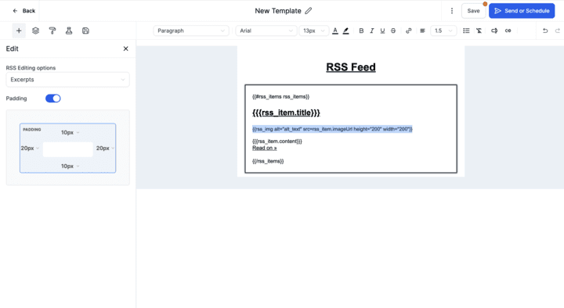This screenshot has width=564, height=308.
Task: Click the {{#rss_items rss_items}} opening tag
Action: [280, 97]
